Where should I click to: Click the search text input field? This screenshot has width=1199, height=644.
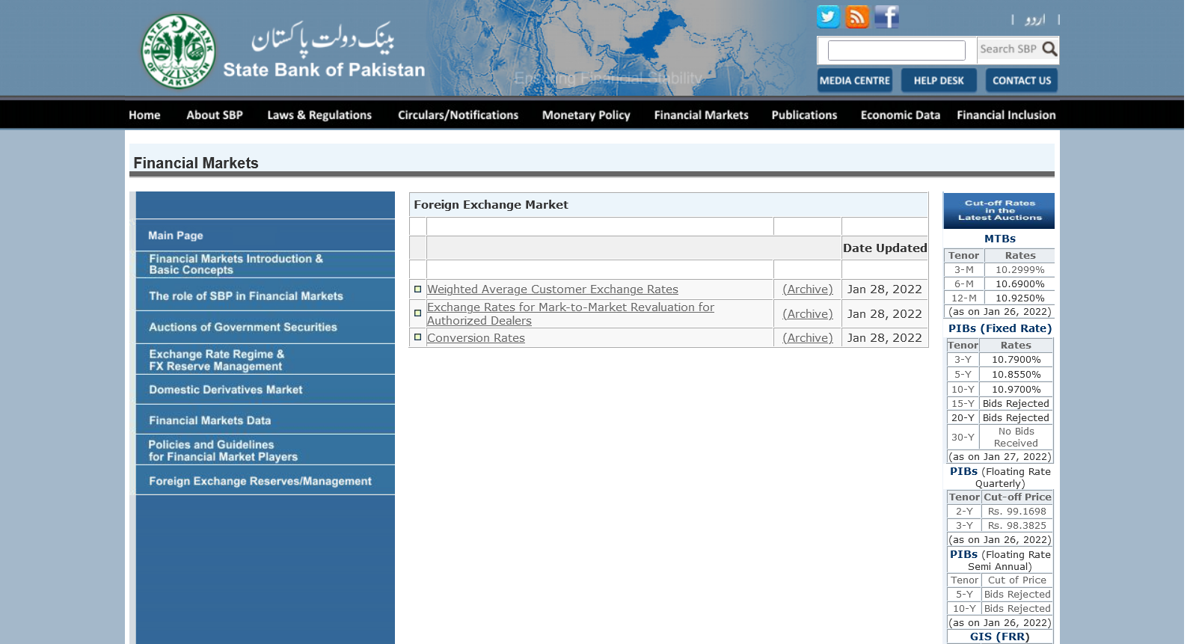point(896,50)
